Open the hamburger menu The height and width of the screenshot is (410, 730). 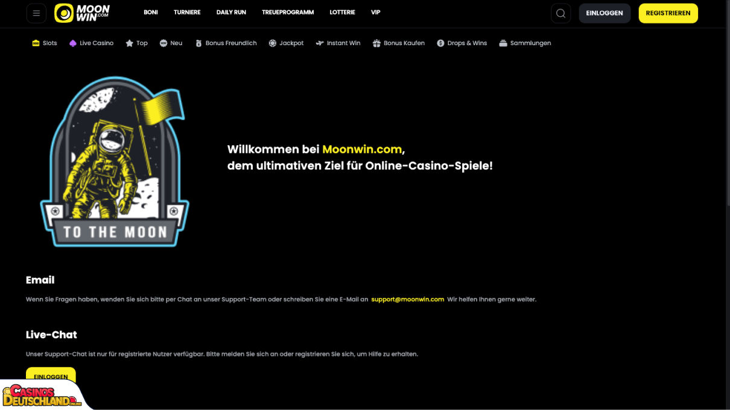pyautogui.click(x=36, y=13)
